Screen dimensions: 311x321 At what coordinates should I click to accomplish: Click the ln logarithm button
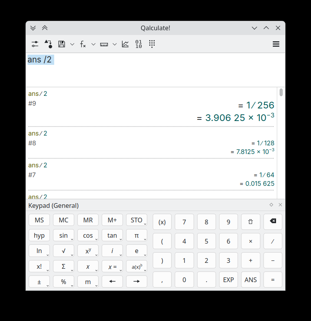[39, 251]
